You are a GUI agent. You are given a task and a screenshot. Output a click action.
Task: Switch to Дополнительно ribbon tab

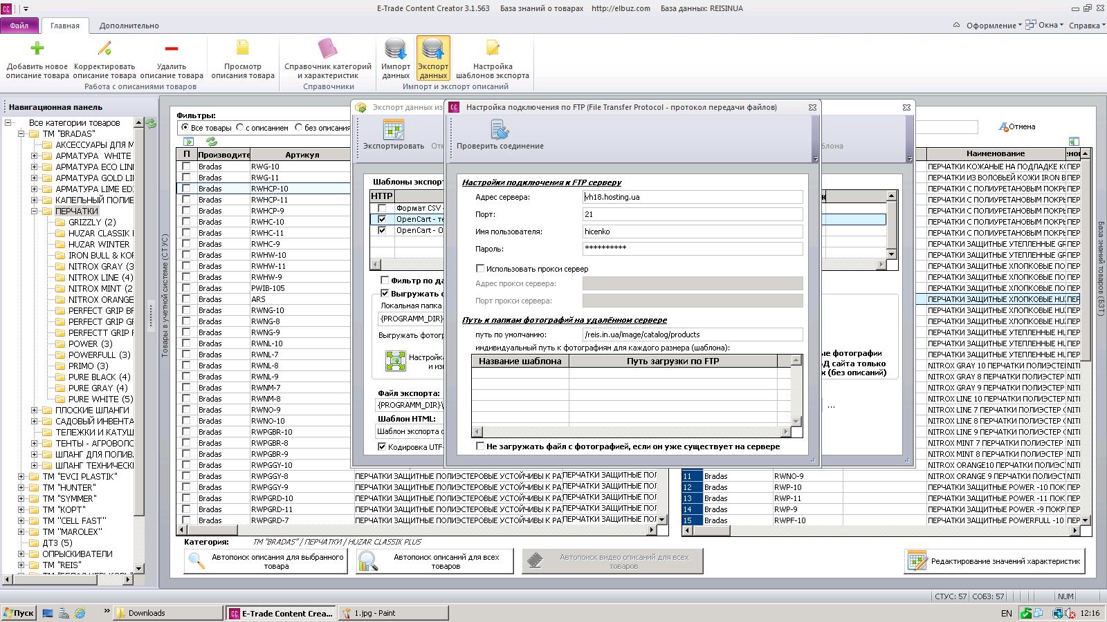point(129,26)
